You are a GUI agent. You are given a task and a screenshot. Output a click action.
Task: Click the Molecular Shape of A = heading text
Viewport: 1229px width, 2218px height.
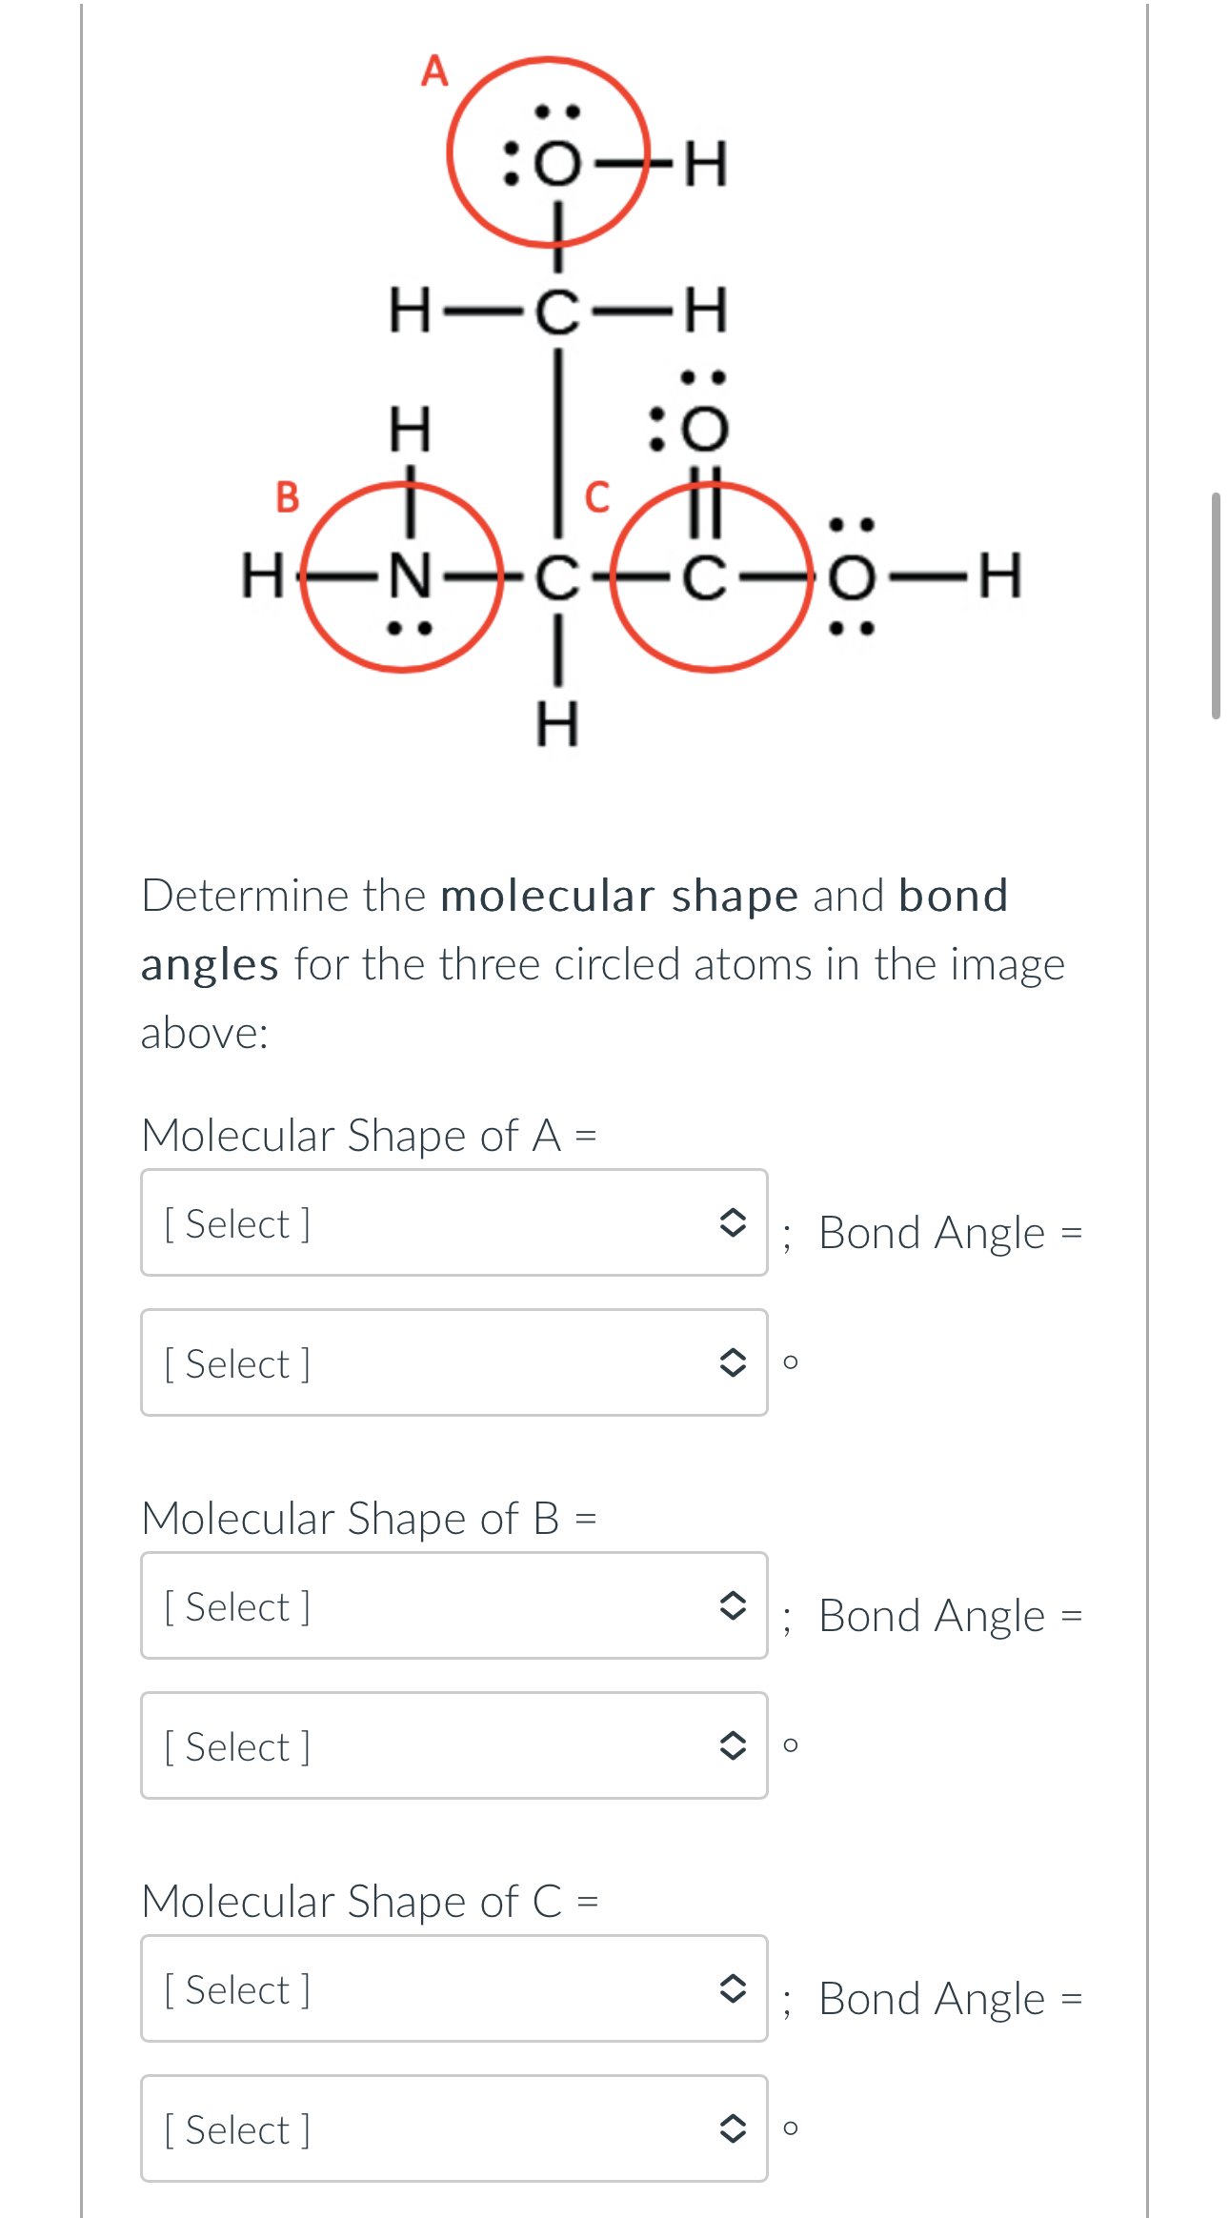370,1135
